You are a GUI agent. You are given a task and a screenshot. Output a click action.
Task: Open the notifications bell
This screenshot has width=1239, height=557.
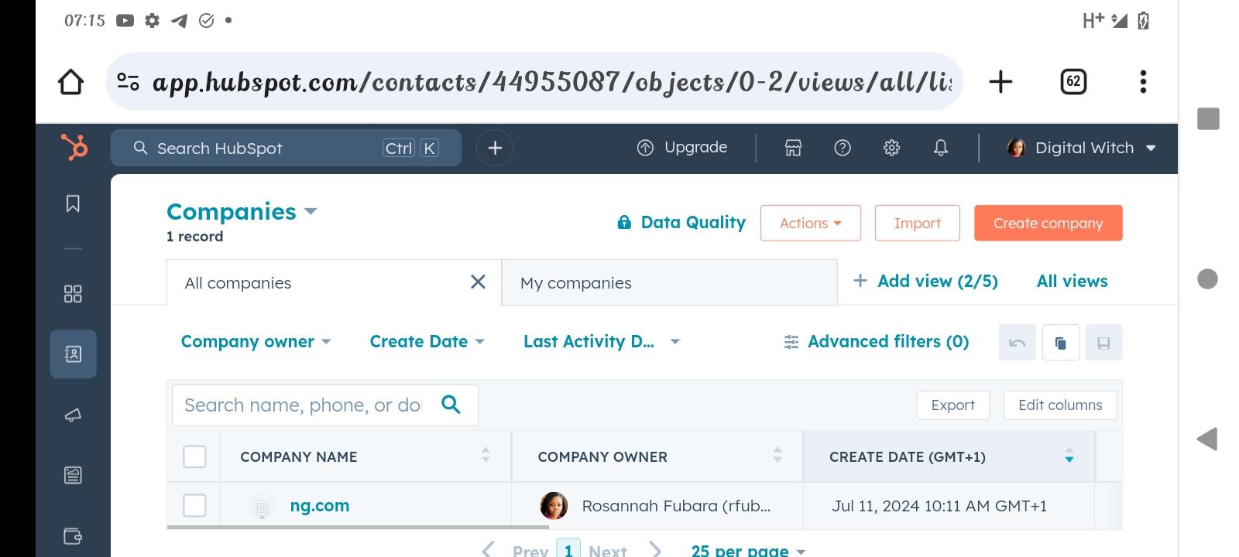(941, 148)
